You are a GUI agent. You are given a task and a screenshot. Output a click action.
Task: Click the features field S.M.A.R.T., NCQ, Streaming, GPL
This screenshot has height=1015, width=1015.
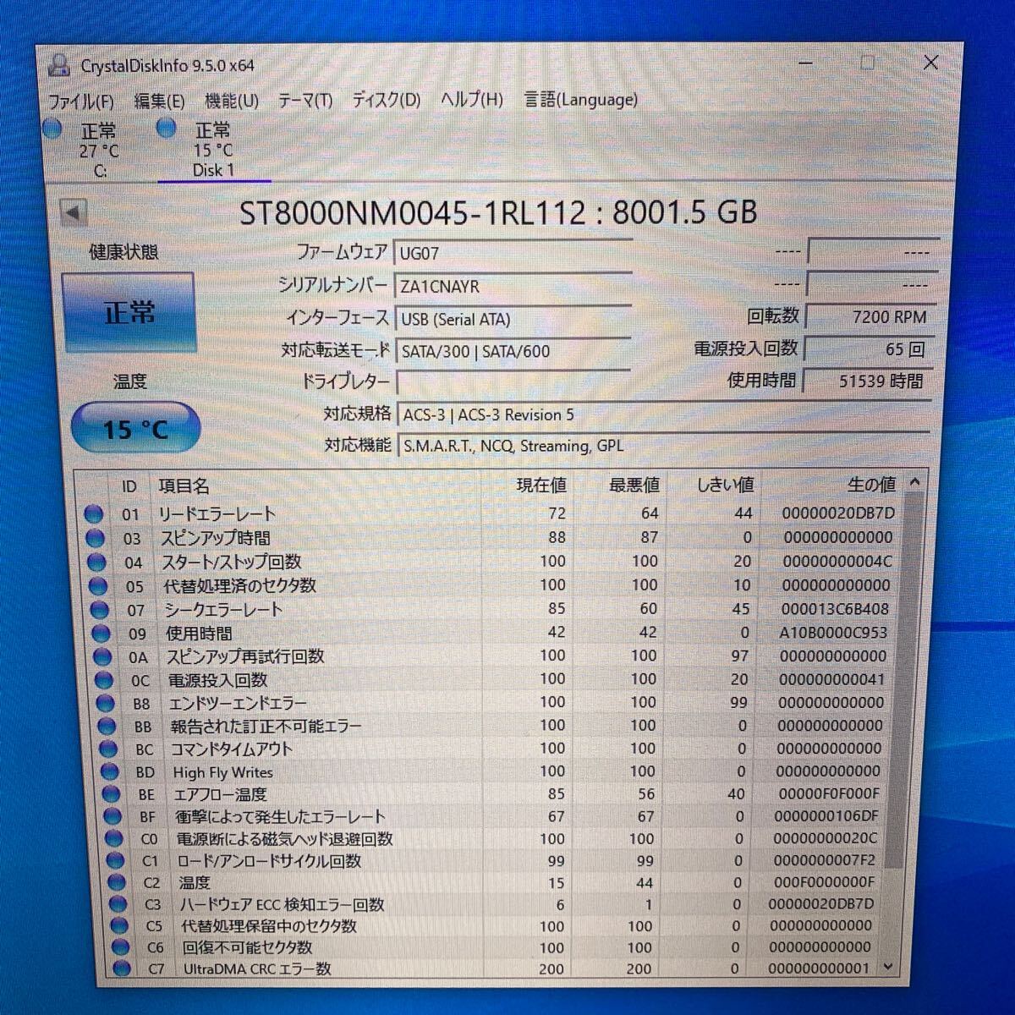pyautogui.click(x=663, y=446)
